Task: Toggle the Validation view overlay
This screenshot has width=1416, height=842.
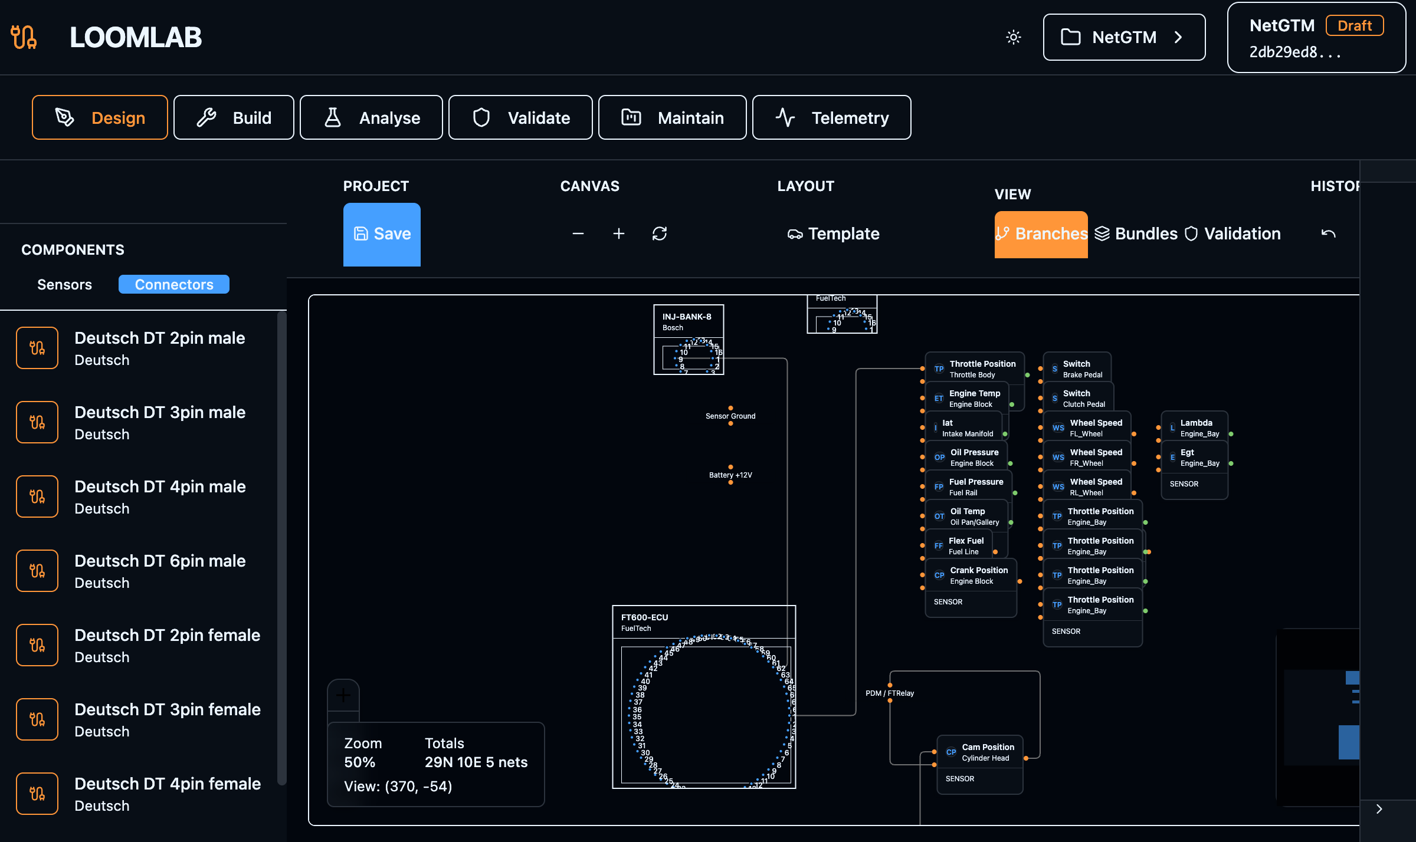Action: [x=1232, y=233]
